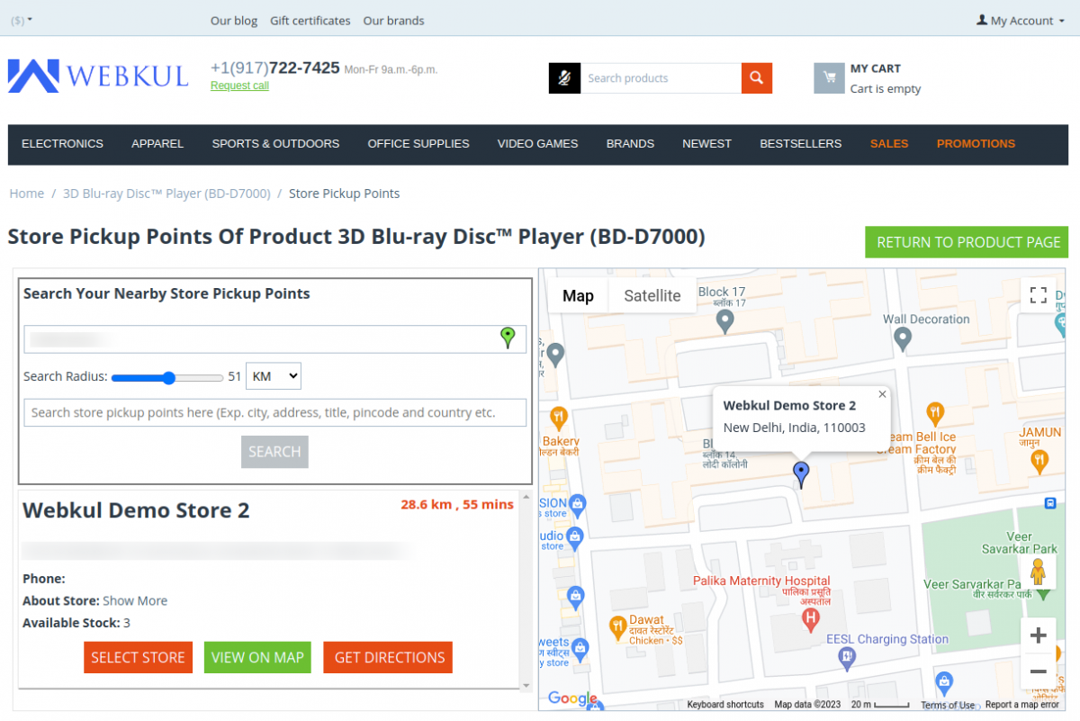Click the current location address field
Image resolution: width=1080 pixels, height=721 pixels.
click(274, 339)
